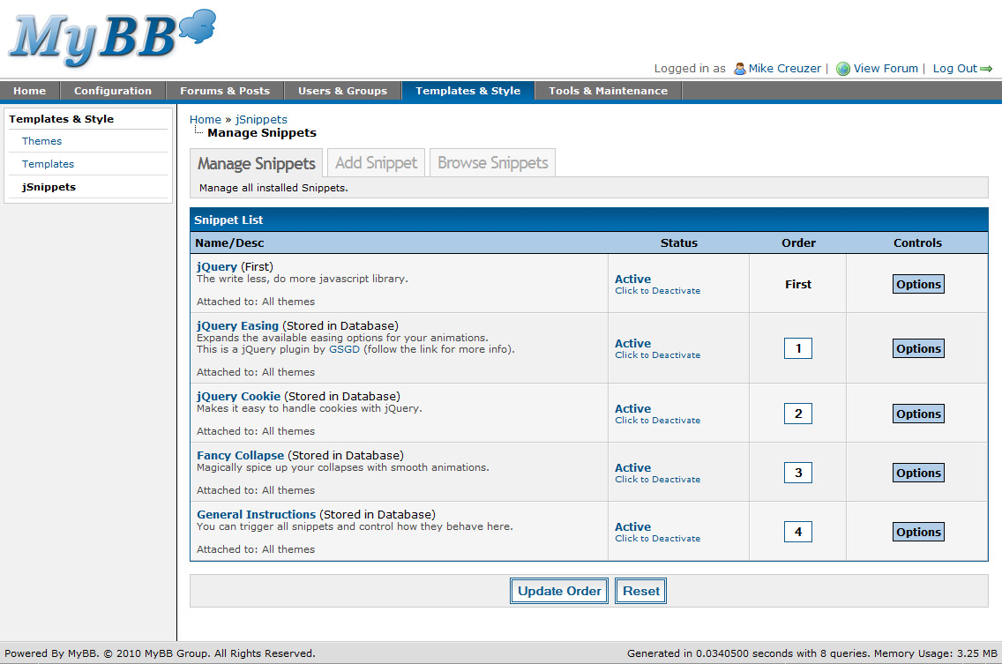Open Options for General Instructions snippet
The image size is (1002, 664).
click(x=918, y=532)
